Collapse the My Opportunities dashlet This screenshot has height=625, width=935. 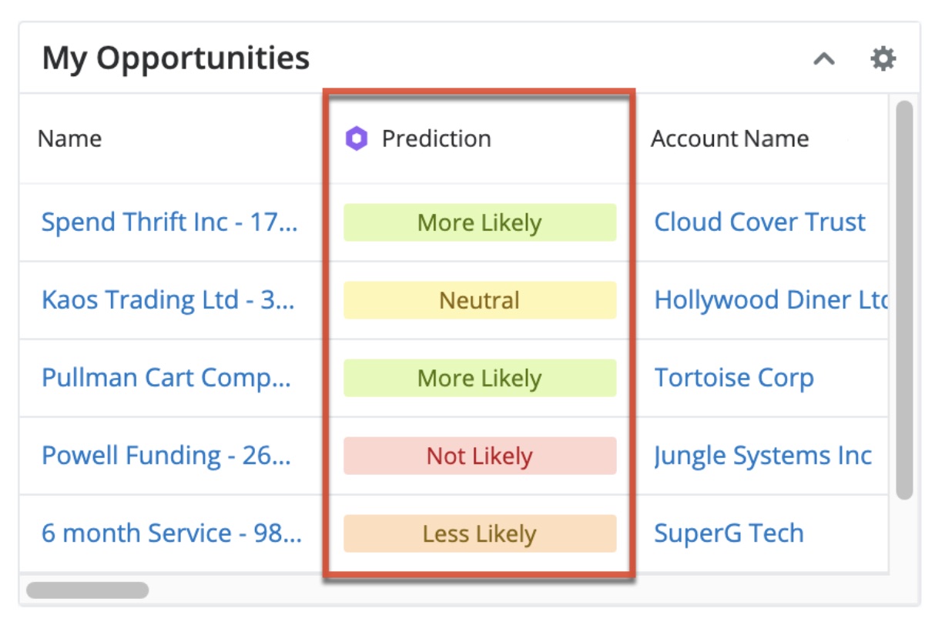coord(824,58)
